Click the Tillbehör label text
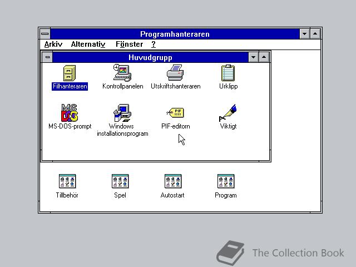The width and height of the screenshot is (356, 267). tap(67, 195)
